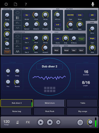Toggle the green Env Target button
This screenshot has width=99, height=133.
(81, 39)
